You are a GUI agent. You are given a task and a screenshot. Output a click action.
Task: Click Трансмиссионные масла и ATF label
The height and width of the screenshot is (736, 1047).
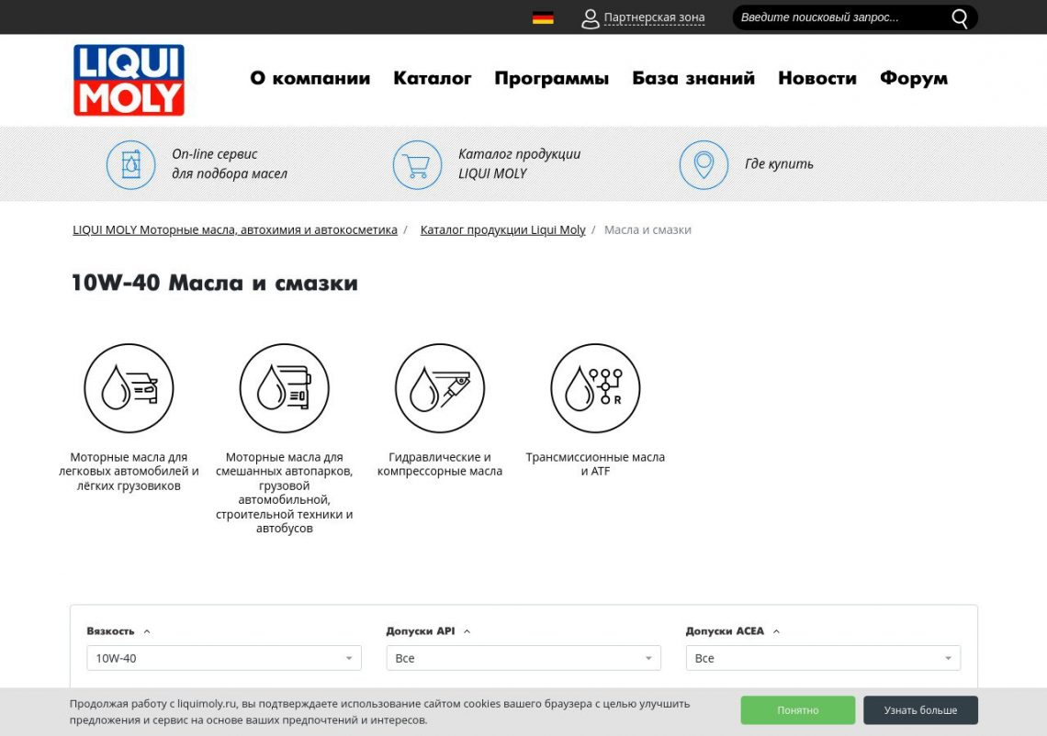[x=596, y=463]
